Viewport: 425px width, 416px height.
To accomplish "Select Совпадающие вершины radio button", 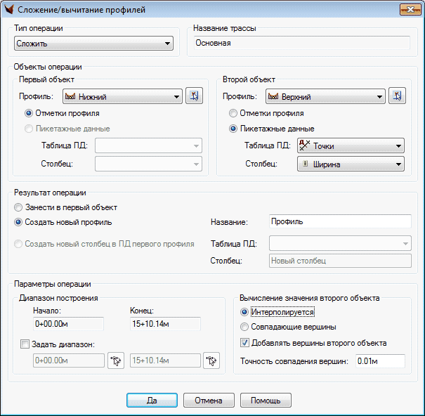I will [x=244, y=327].
